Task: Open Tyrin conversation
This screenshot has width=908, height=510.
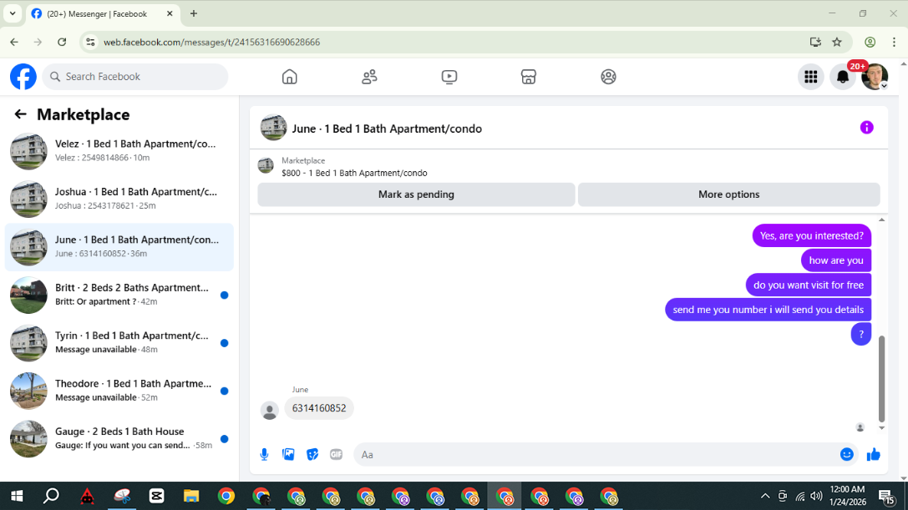Action: tap(119, 343)
